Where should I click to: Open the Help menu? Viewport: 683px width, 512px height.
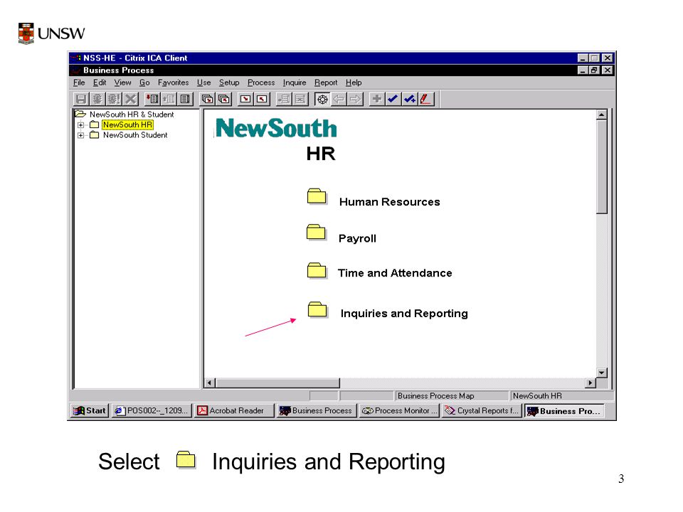click(354, 82)
